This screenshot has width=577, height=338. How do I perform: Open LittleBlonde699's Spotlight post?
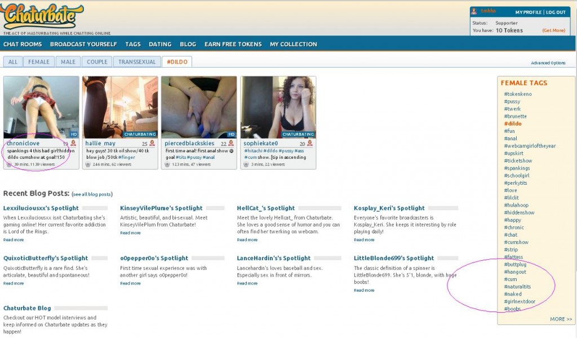pos(394,258)
